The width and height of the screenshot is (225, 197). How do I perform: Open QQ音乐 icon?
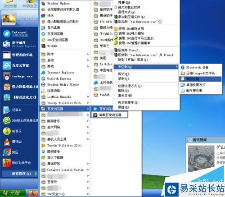(x=7, y=131)
